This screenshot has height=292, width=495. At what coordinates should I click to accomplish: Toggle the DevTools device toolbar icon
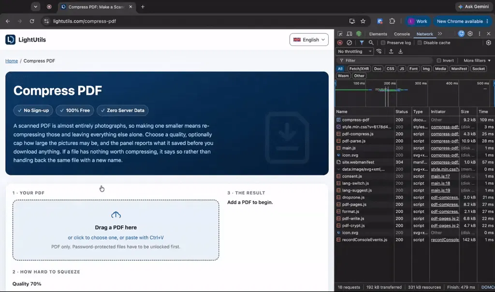tap(349, 34)
